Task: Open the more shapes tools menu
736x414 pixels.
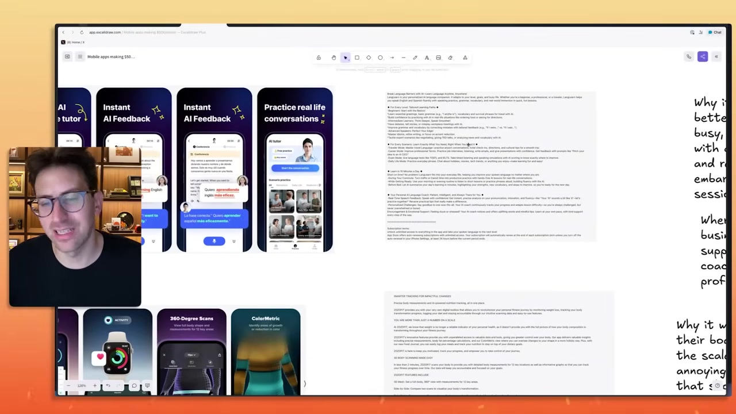Action: coord(465,57)
